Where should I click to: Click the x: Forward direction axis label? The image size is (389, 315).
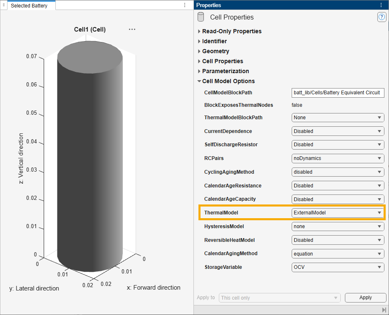point(154,288)
